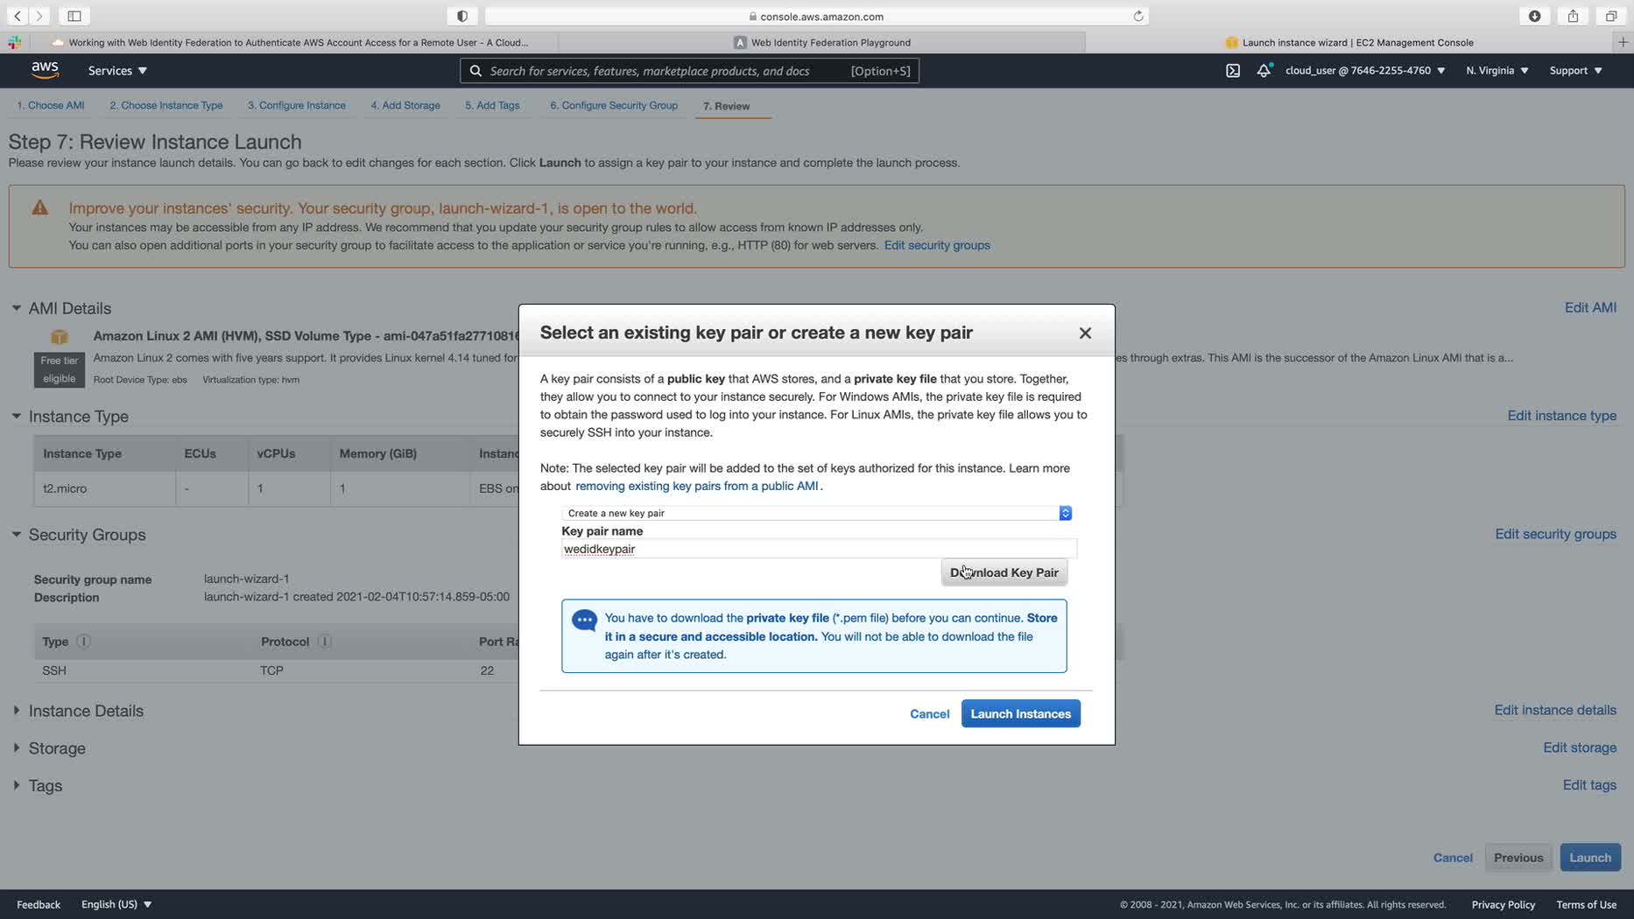
Task: Click the Edit storage link
Action: (x=1580, y=747)
